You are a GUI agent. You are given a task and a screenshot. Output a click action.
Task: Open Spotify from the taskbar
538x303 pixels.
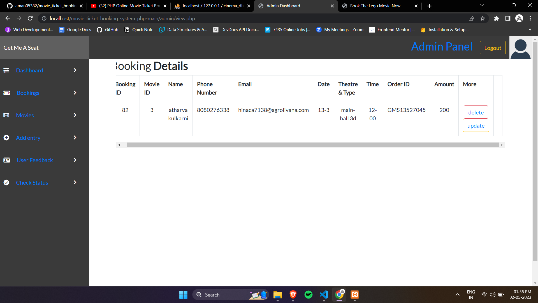[308, 295]
